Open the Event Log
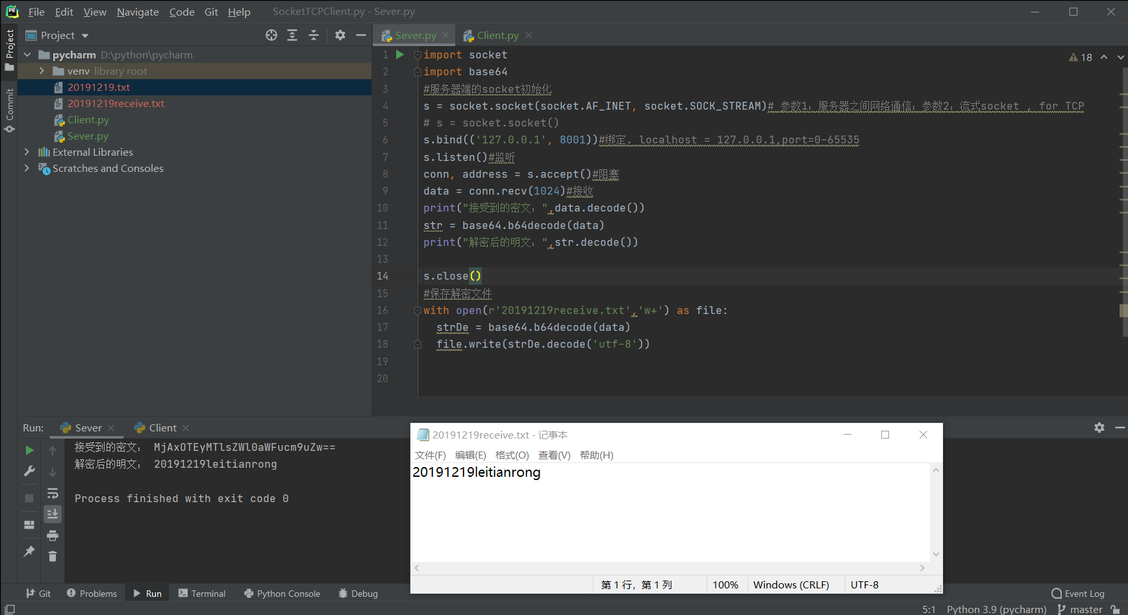 click(1078, 594)
